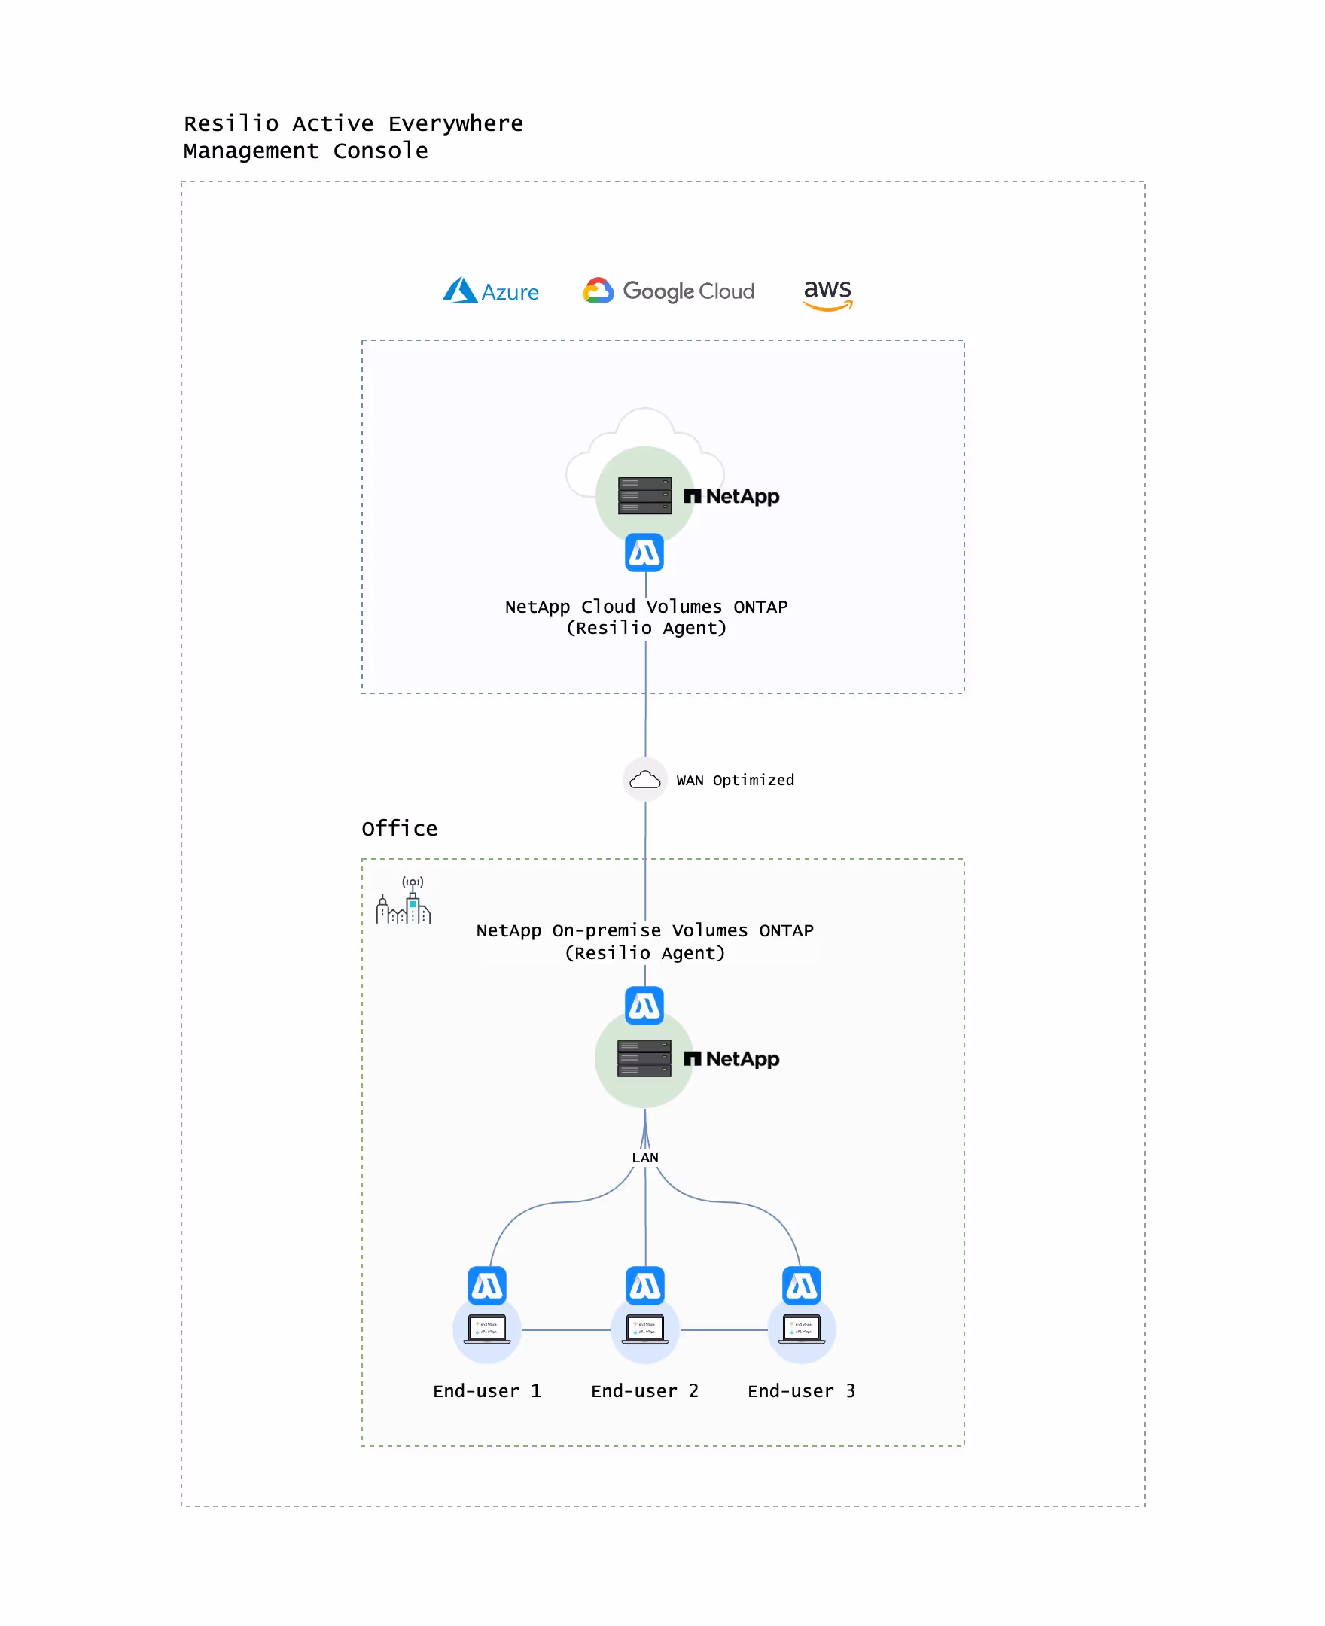Viewport: 1325px width, 1626px height.
Task: Click the Resilio agent icon below the cloud server
Action: (x=644, y=553)
